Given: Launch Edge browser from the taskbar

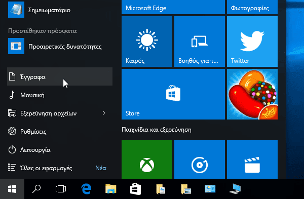Looking at the screenshot, I should [86, 189].
